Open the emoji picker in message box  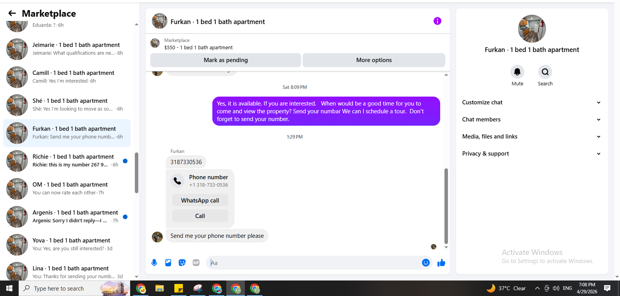(x=426, y=263)
